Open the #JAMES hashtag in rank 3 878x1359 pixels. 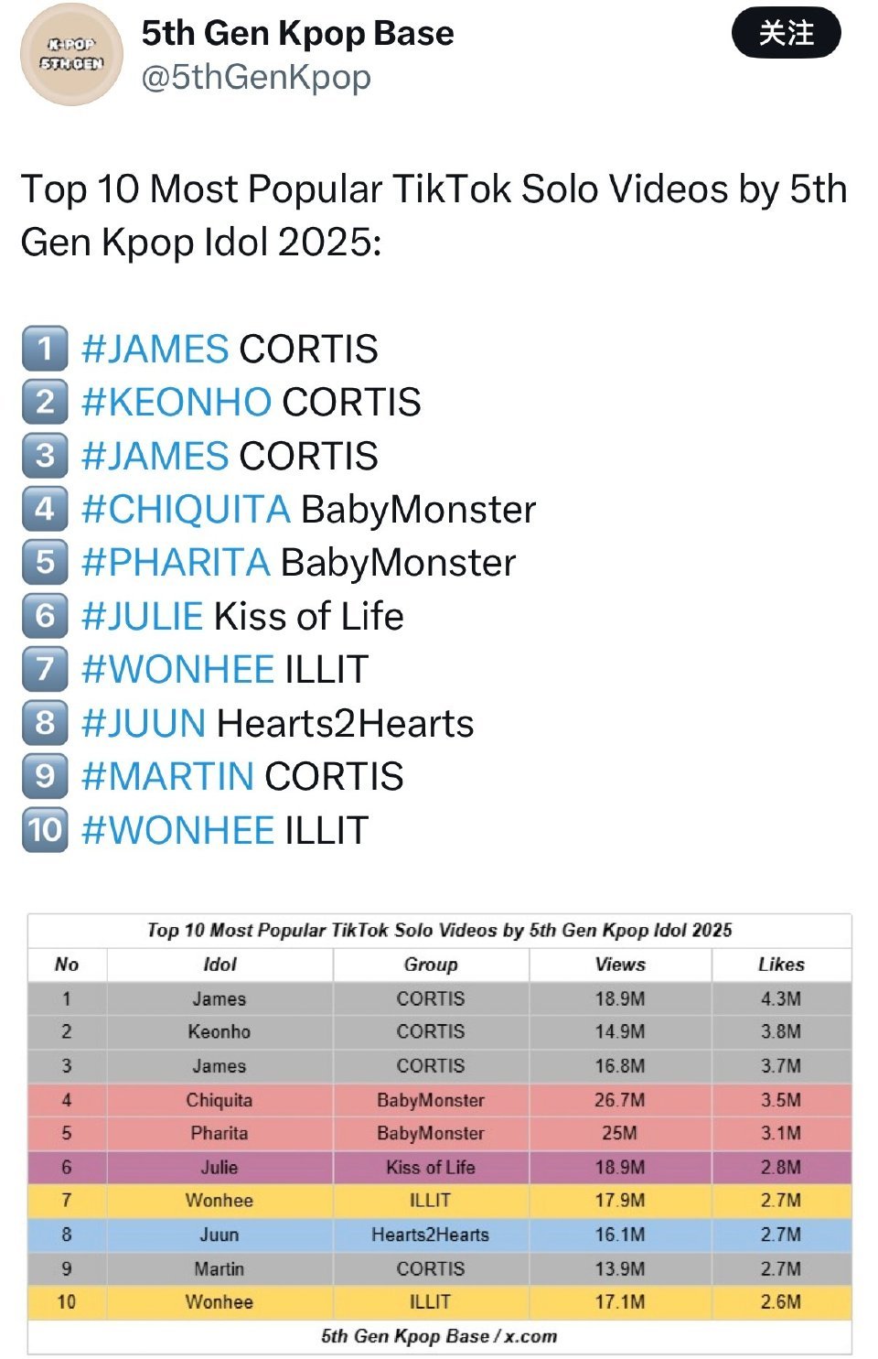155,456
